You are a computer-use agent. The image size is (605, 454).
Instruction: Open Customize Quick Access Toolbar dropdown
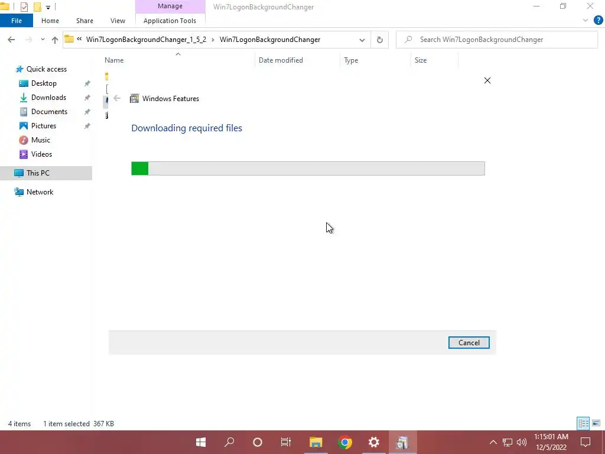[x=48, y=7]
